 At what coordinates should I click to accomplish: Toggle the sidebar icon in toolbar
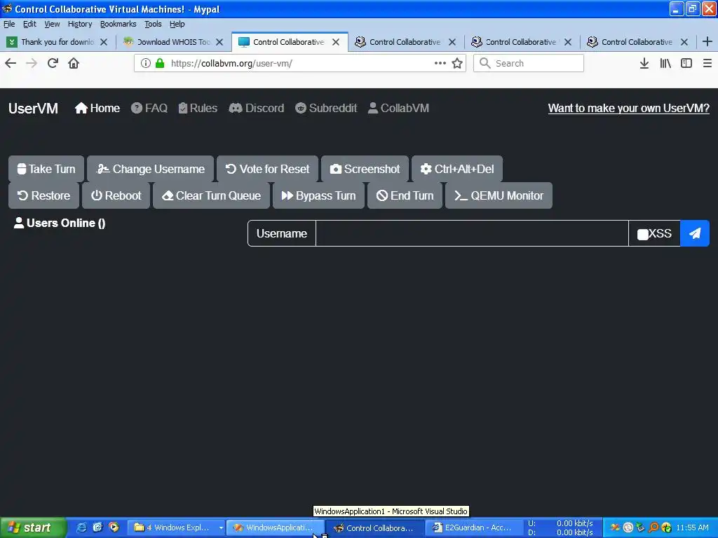(686, 63)
